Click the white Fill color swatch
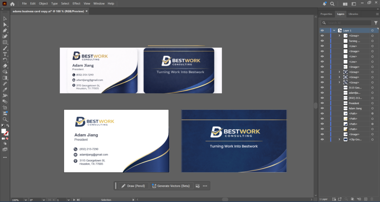The image size is (380, 202). 4,131
